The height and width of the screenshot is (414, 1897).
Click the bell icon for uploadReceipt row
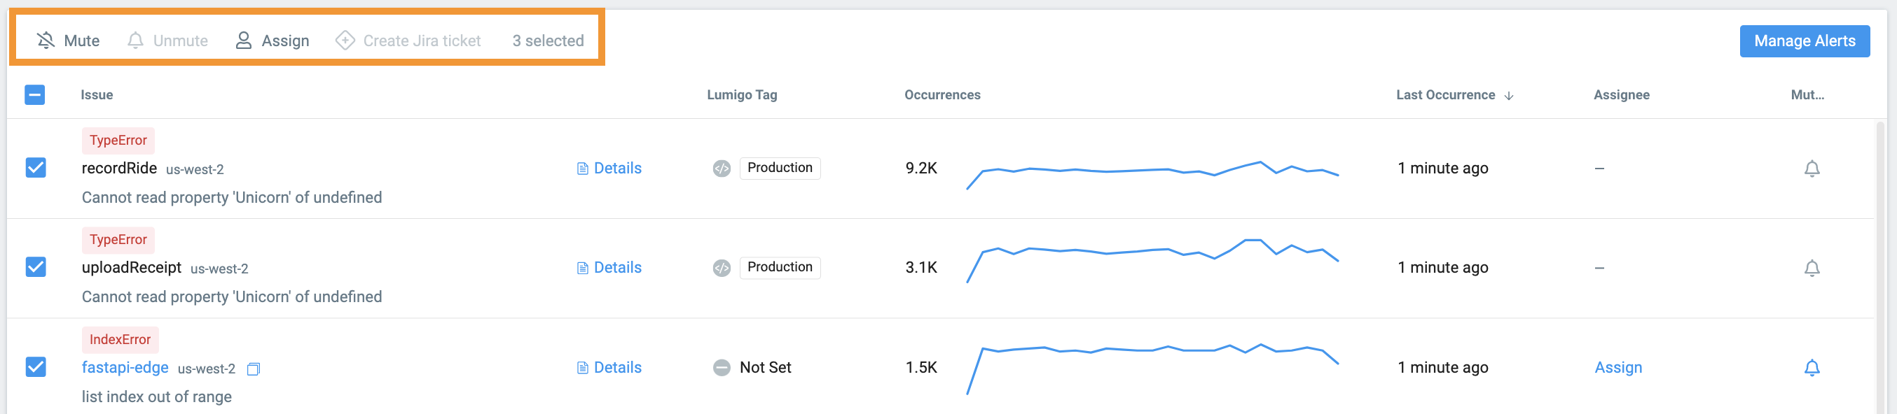point(1812,268)
